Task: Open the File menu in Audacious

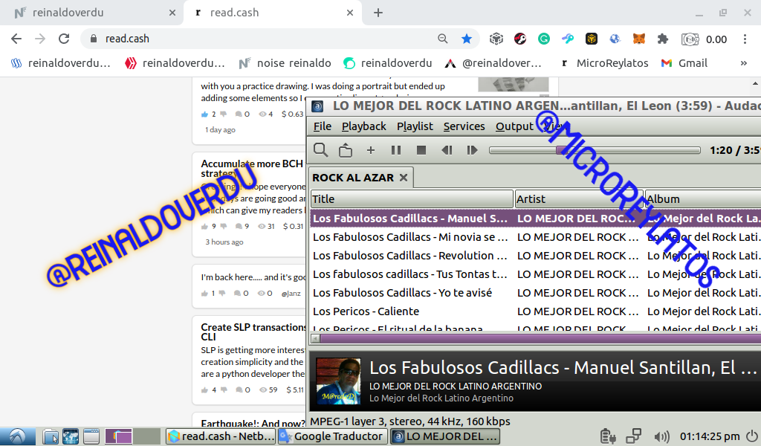Action: tap(323, 126)
